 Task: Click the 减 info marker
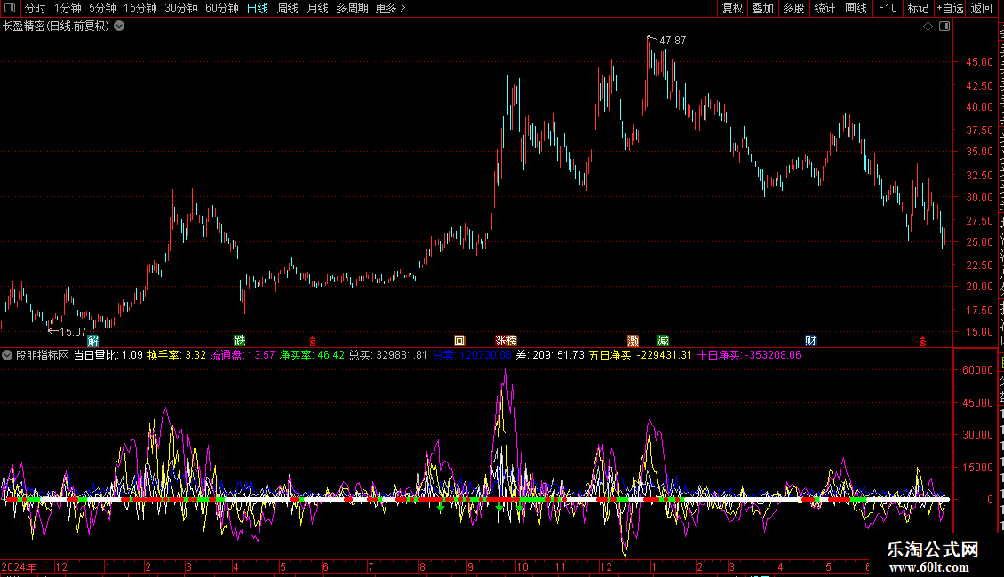point(664,341)
